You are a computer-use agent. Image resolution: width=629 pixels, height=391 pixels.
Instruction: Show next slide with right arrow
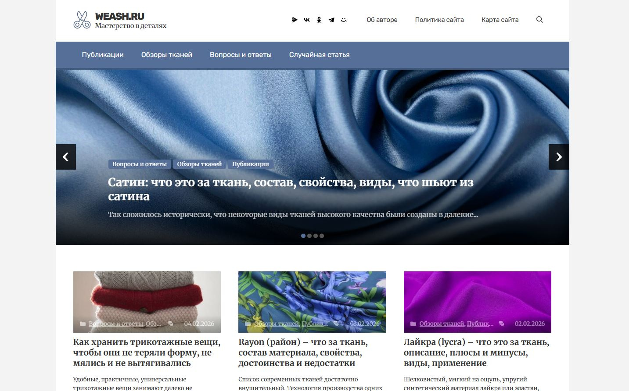point(559,157)
